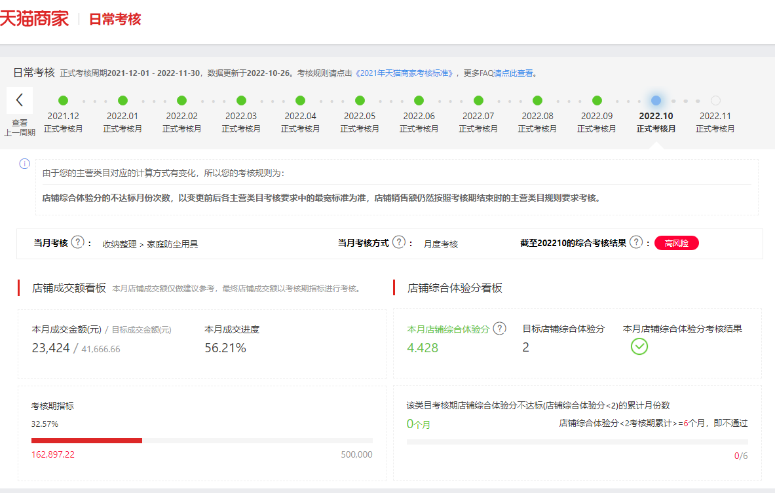
Task: Select the 2022.09 timeline month
Action: pyautogui.click(x=597, y=115)
